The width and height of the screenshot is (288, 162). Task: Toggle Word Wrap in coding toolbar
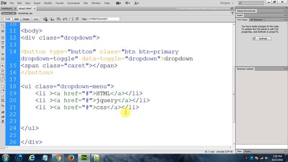3,75
